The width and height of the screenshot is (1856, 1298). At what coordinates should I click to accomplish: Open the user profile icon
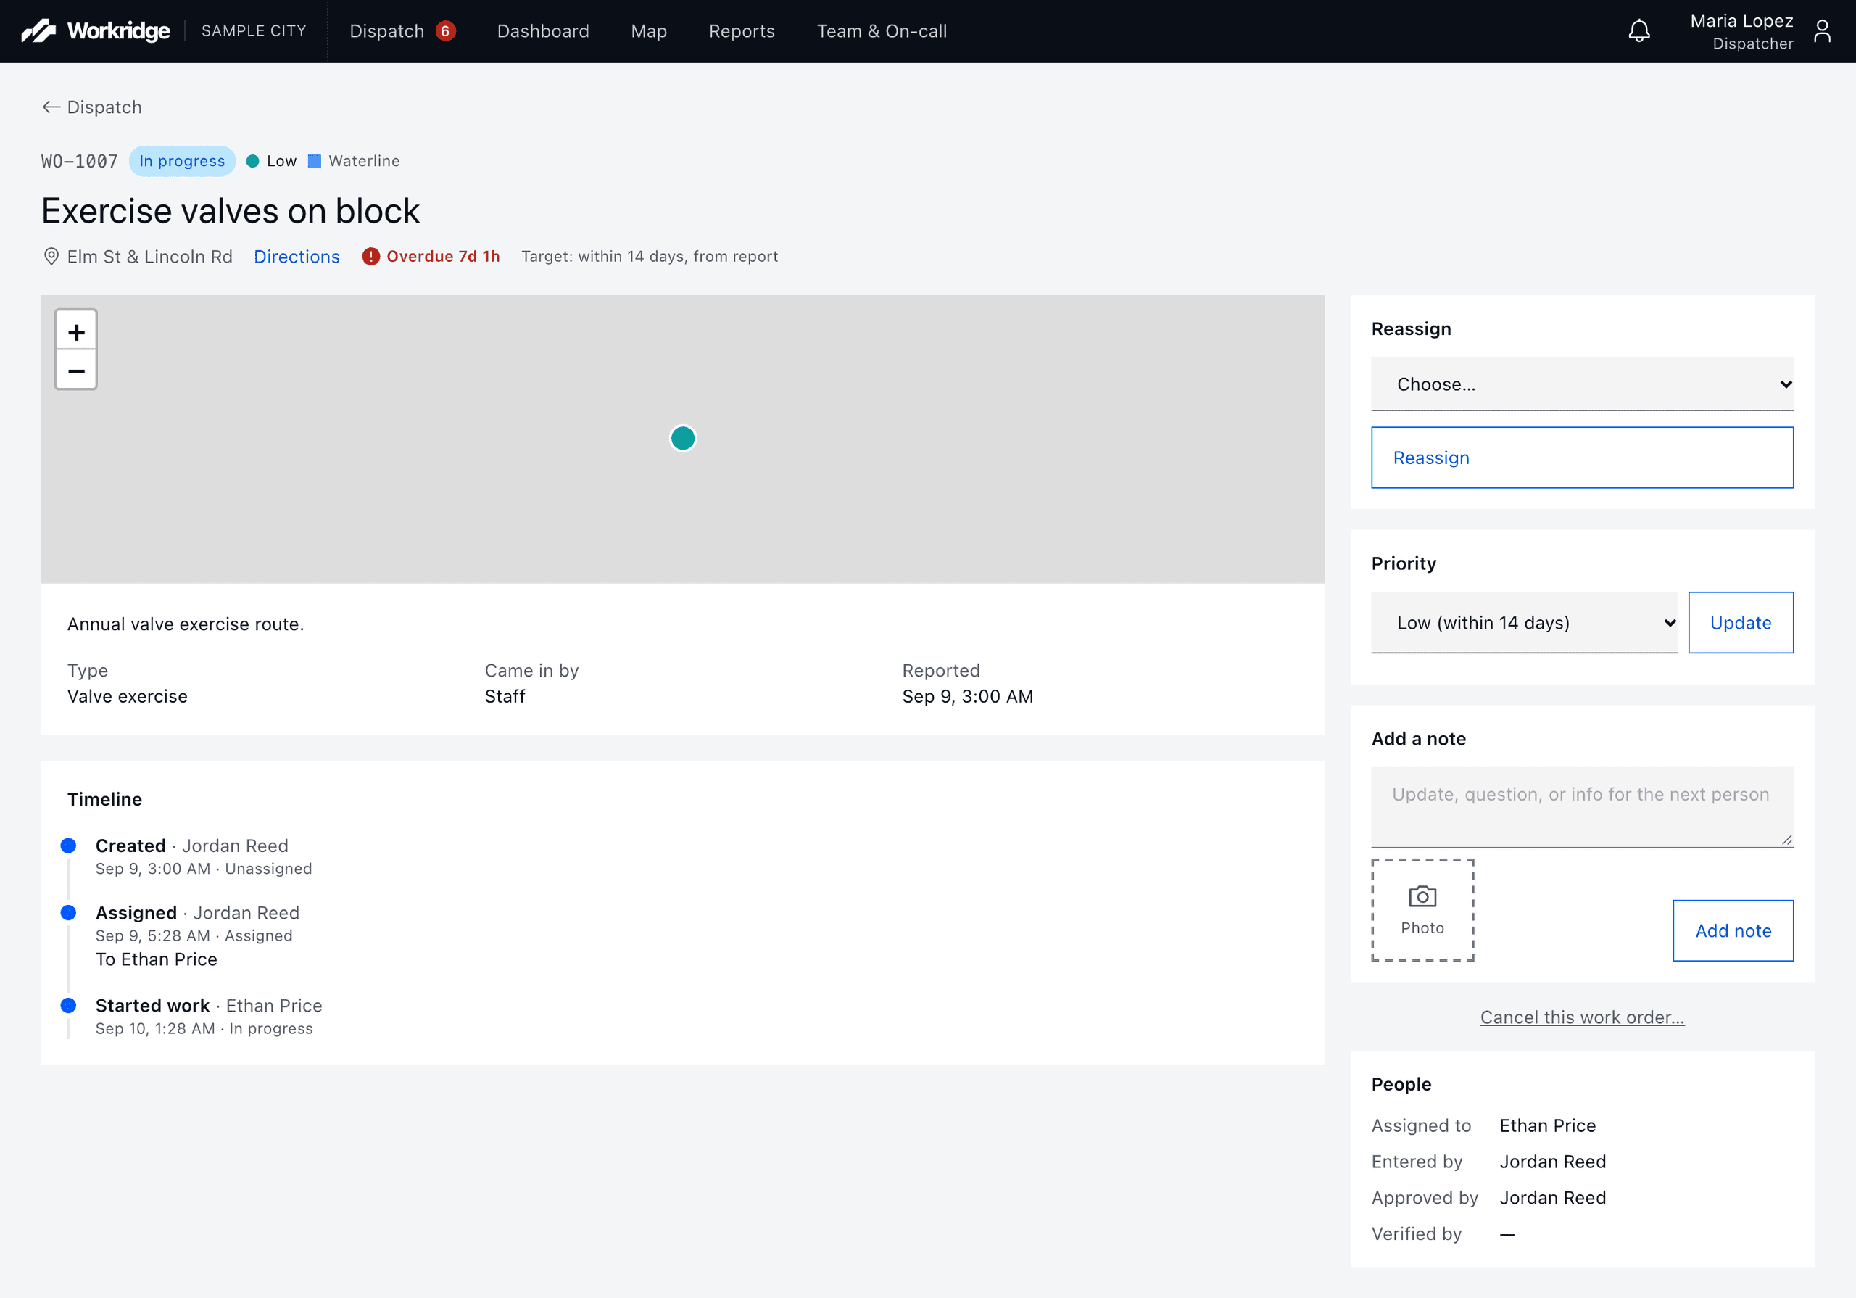1822,30
